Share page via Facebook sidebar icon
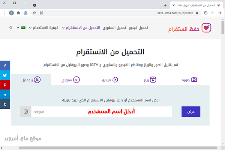The height and width of the screenshot is (150, 225). (x=5, y=66)
